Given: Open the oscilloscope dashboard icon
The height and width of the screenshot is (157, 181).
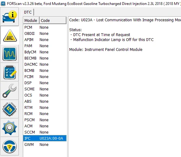Looking at the screenshot, I should (10, 54).
